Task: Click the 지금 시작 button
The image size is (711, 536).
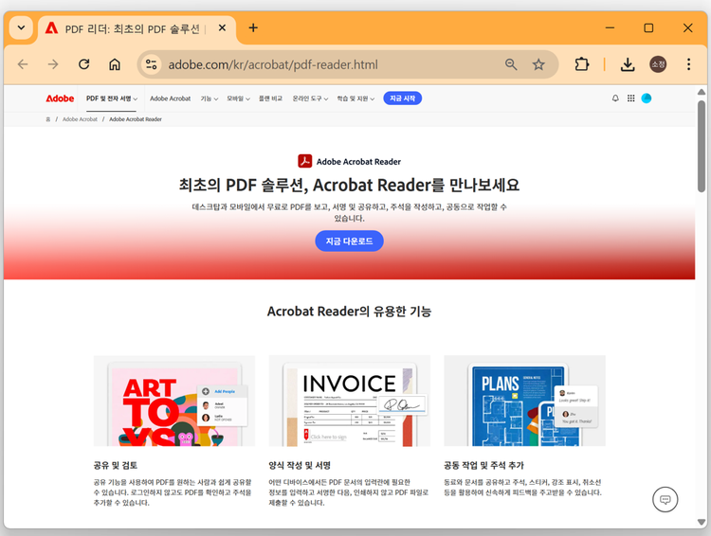Action: 403,98
